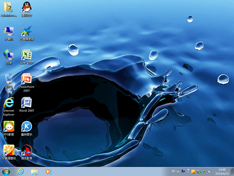234x176 pixels.
Task: Open the Administrator folder on desktop
Action: [9, 8]
